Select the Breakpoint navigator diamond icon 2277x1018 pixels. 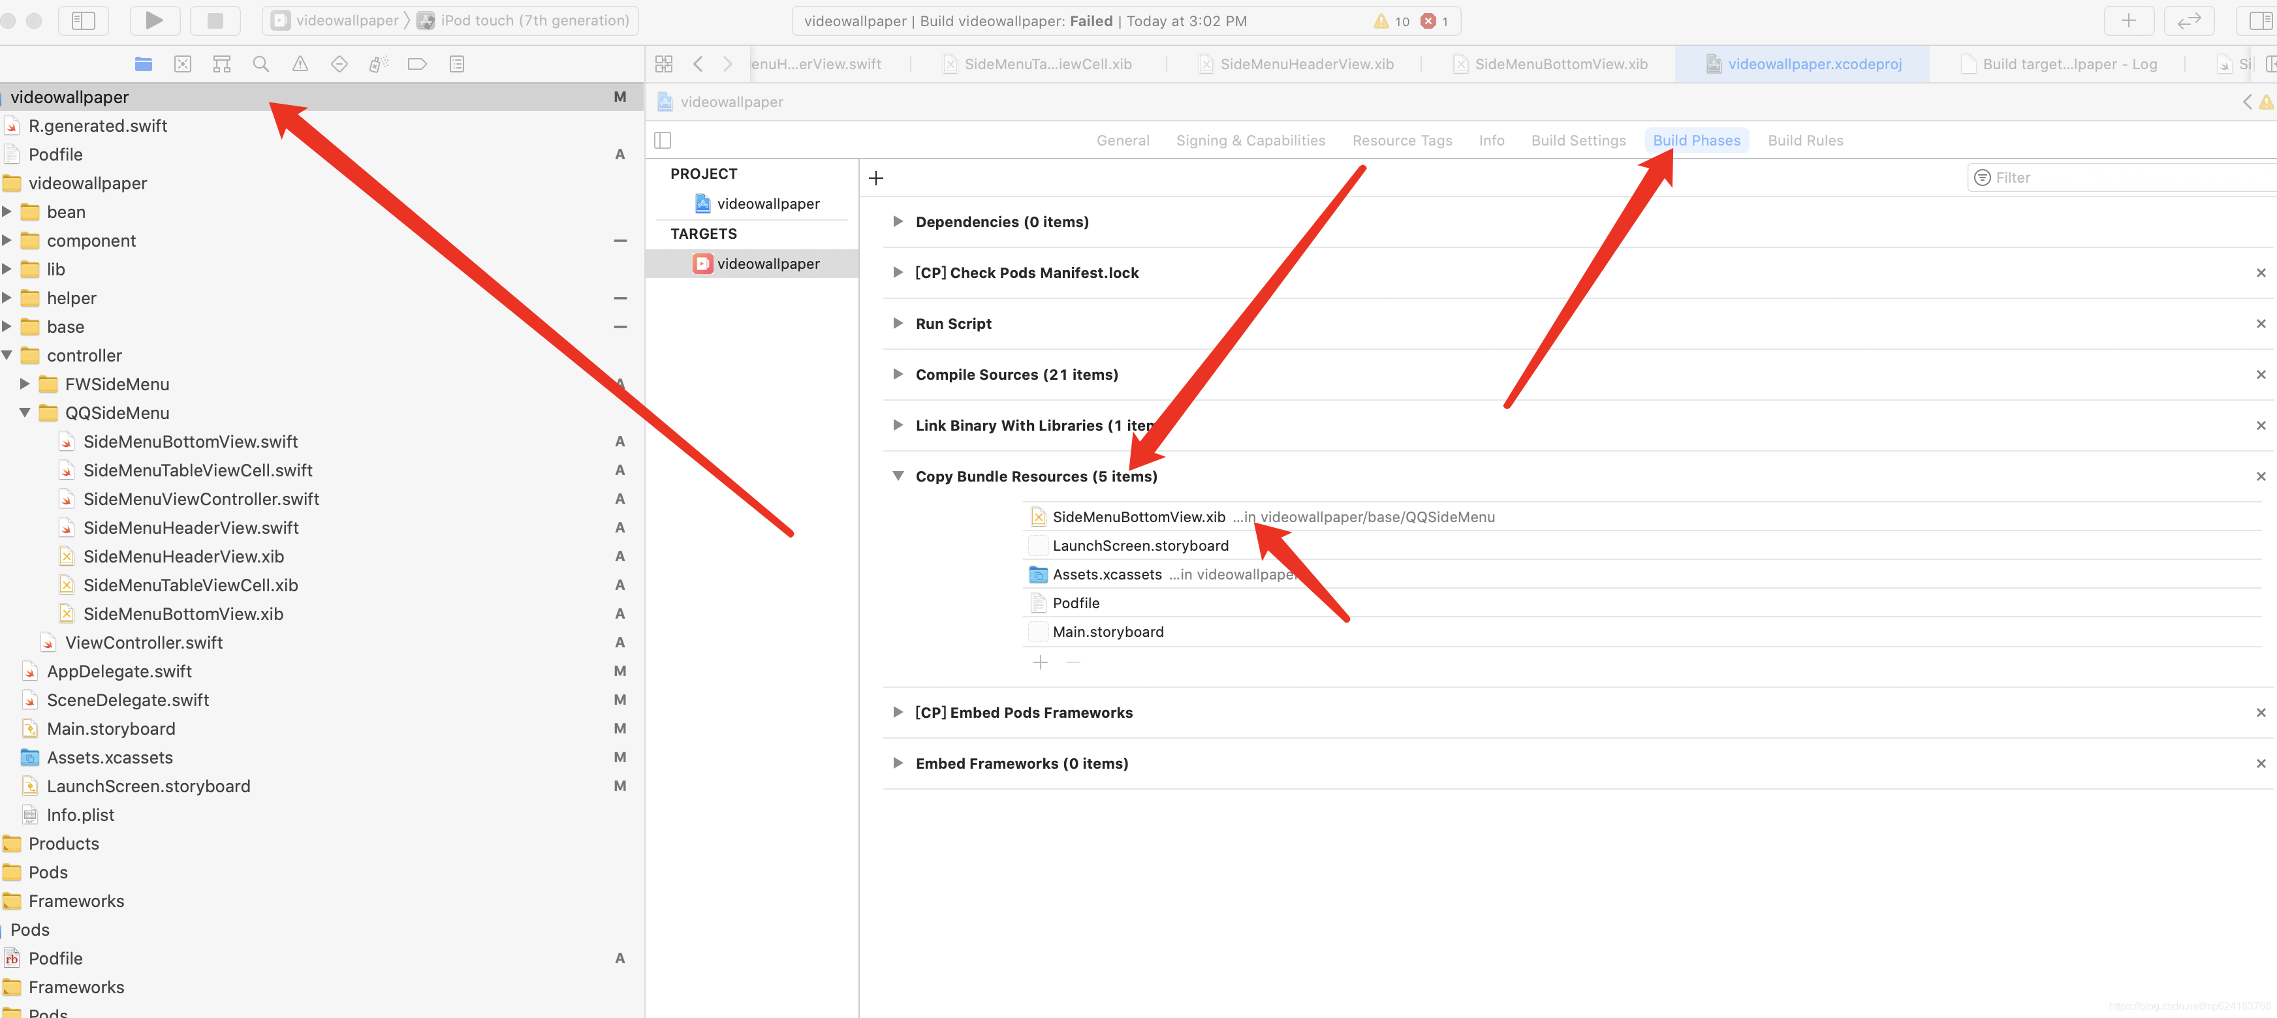coord(339,64)
